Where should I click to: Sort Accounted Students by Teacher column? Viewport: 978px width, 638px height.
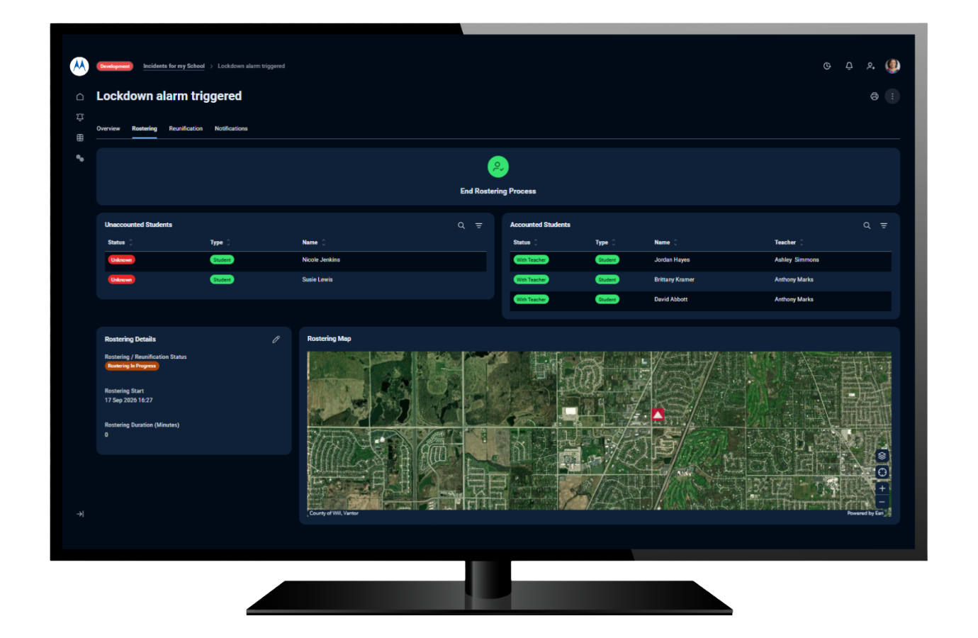click(x=789, y=242)
